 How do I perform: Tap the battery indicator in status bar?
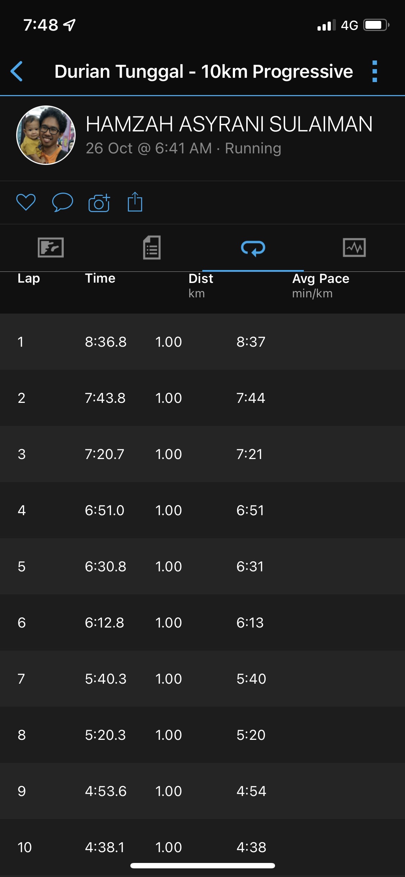376,25
